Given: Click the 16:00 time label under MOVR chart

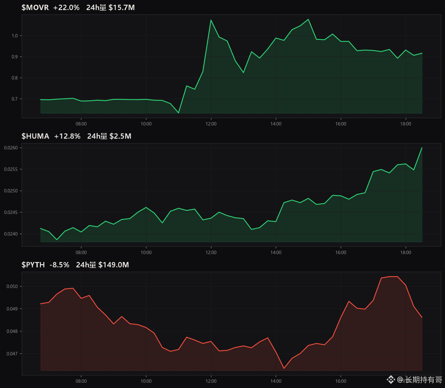Looking at the screenshot, I should tap(341, 124).
